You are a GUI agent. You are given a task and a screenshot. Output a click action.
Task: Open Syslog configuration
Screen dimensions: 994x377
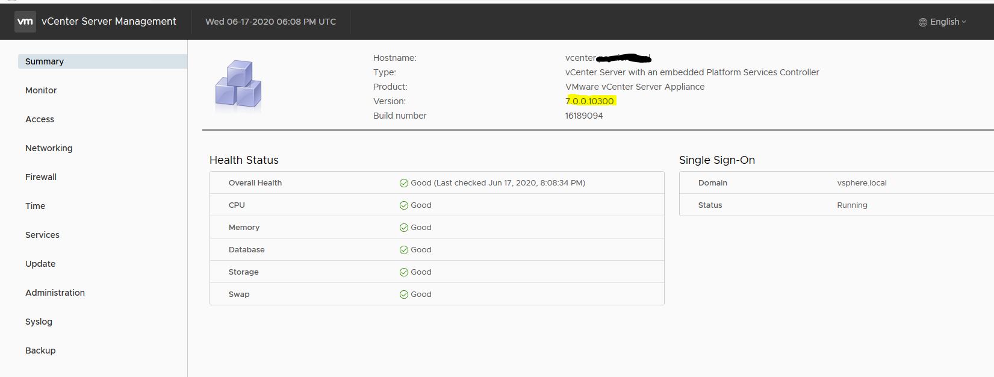[x=39, y=322]
